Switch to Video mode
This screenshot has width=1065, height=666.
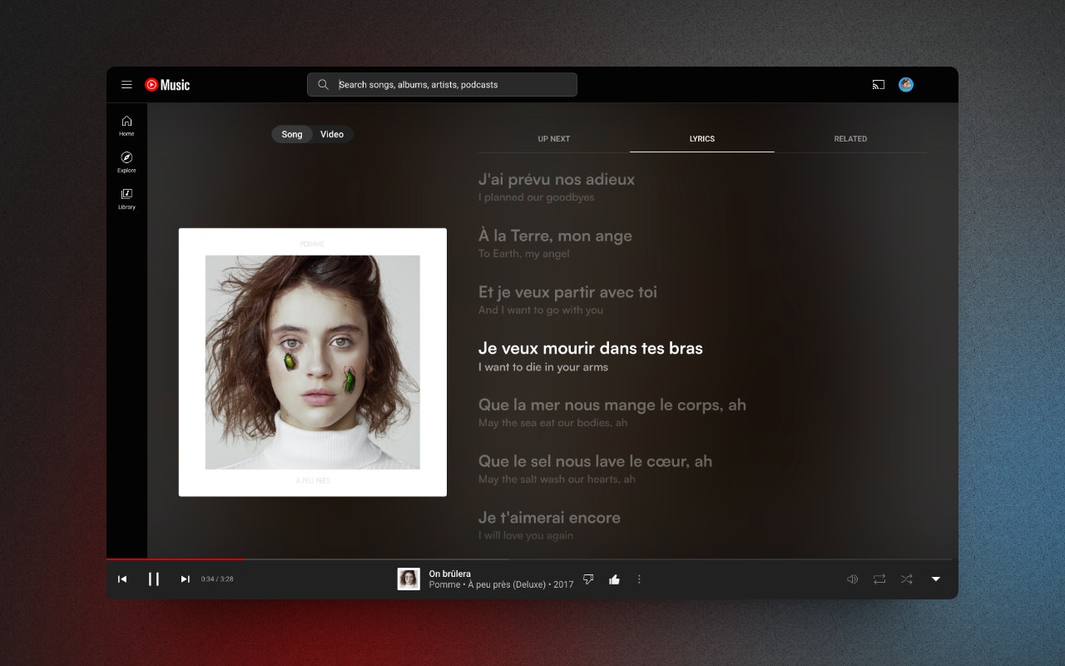(332, 134)
